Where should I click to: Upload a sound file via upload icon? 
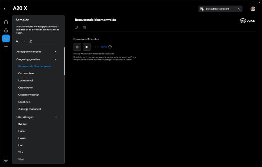pos(31,41)
